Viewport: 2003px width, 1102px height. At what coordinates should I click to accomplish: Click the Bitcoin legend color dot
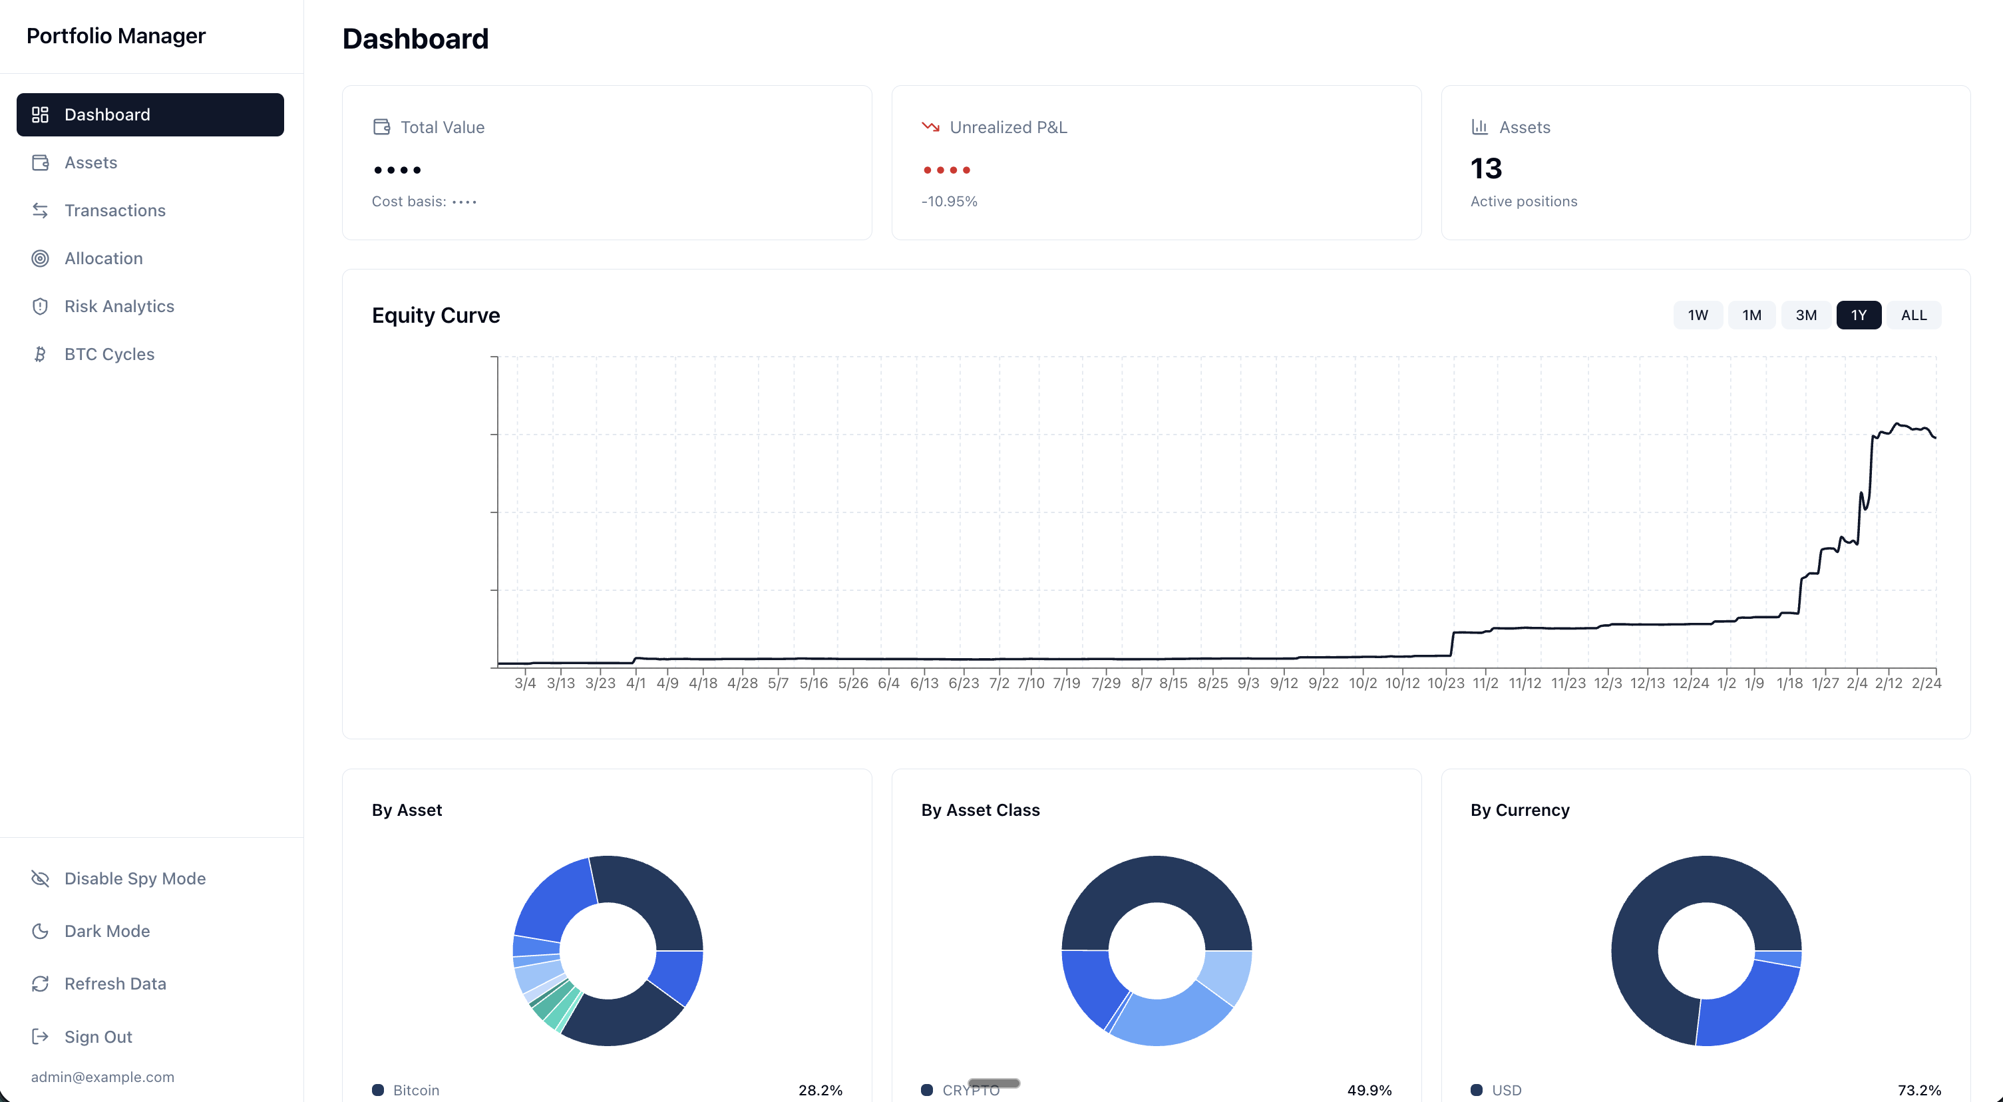pos(379,1089)
